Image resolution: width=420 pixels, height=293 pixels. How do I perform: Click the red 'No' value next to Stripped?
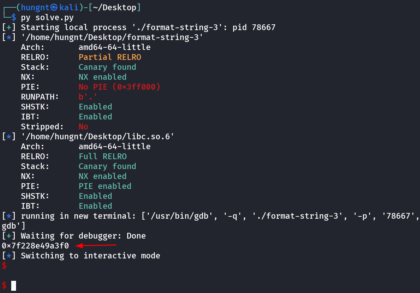[83, 126]
